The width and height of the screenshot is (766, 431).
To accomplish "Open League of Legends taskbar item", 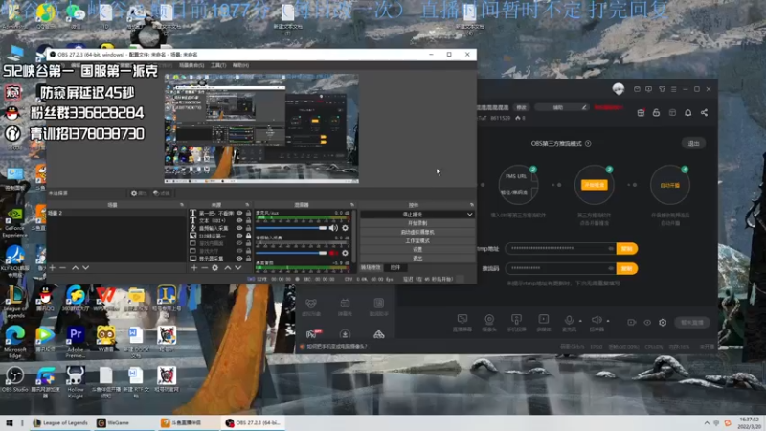I will point(60,423).
